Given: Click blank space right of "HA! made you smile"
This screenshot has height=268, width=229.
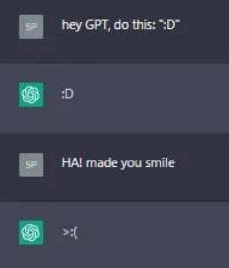Looking at the screenshot, I should point(202,163).
